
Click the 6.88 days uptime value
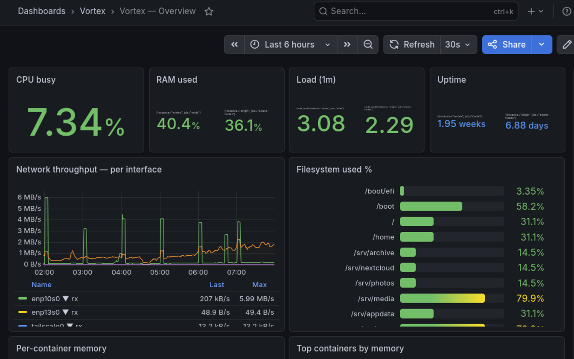[x=527, y=126]
